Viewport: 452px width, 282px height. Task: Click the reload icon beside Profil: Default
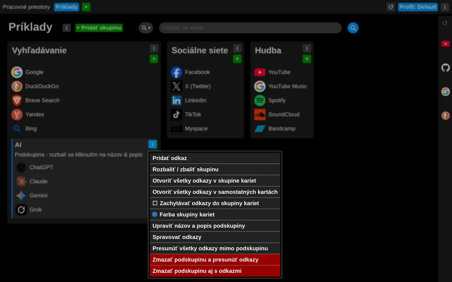point(391,7)
